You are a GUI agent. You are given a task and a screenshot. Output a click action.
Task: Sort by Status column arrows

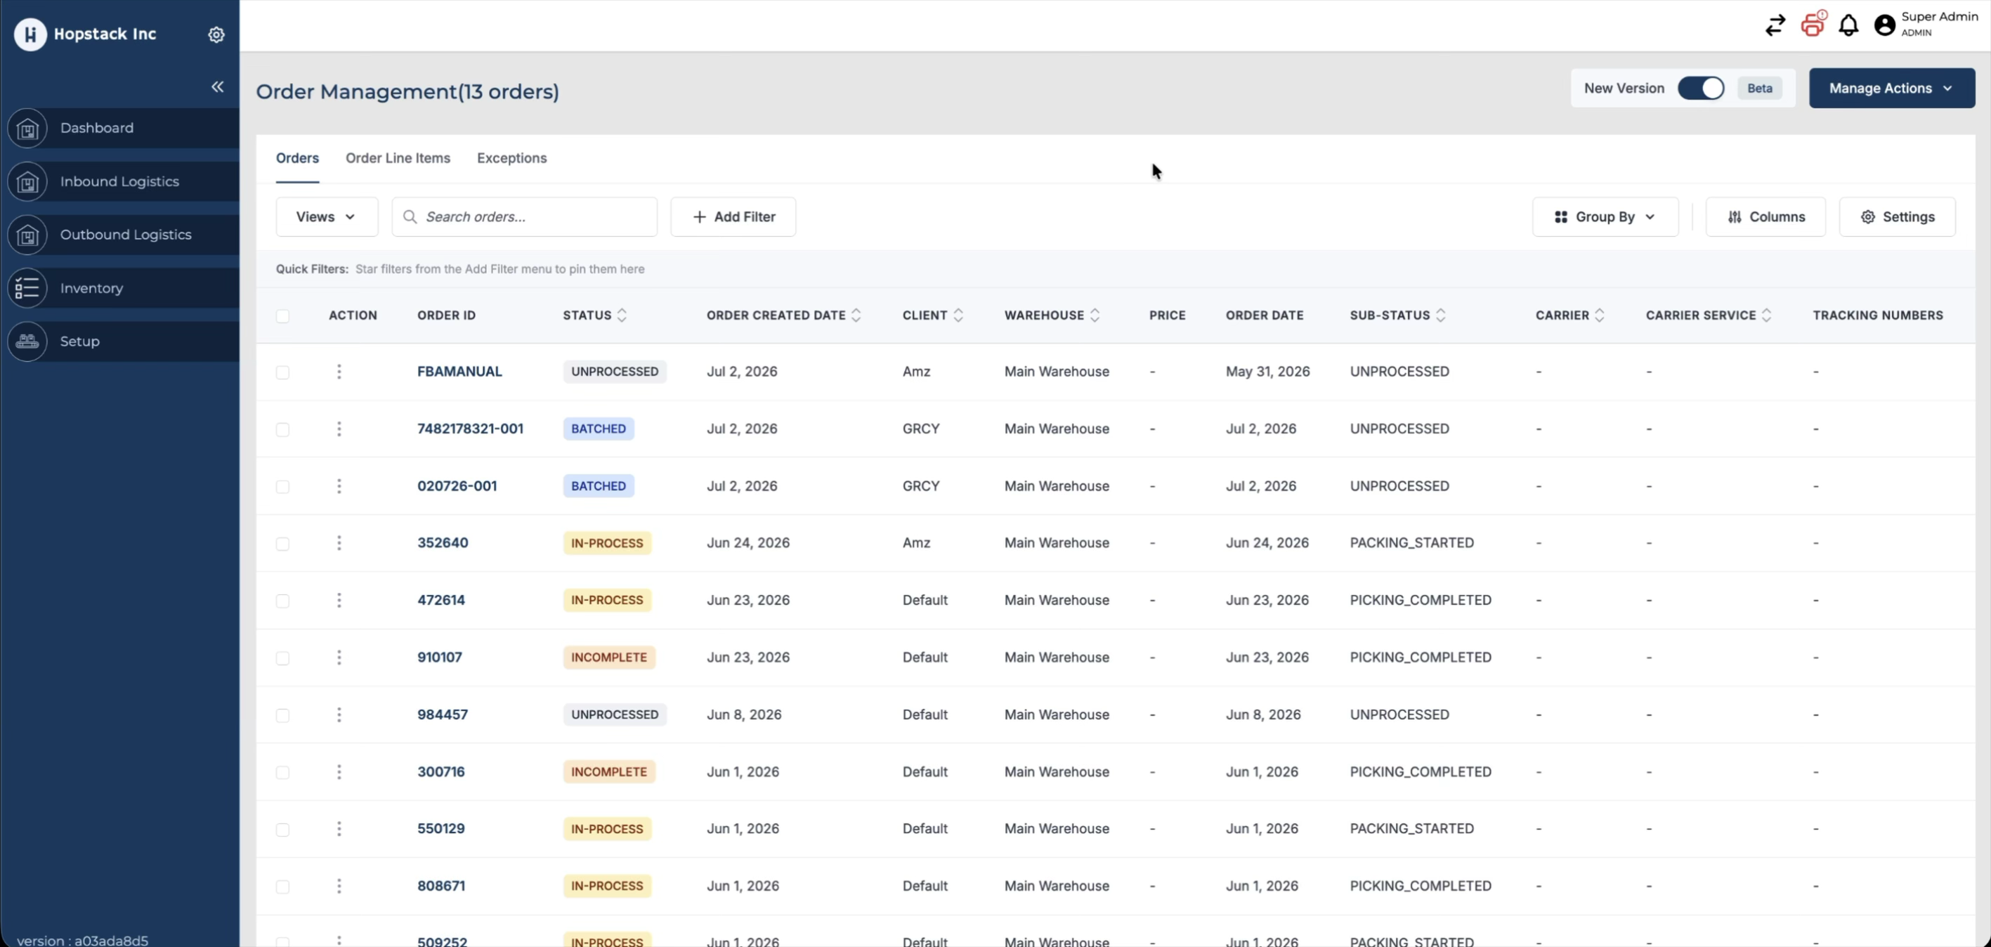pyautogui.click(x=622, y=315)
